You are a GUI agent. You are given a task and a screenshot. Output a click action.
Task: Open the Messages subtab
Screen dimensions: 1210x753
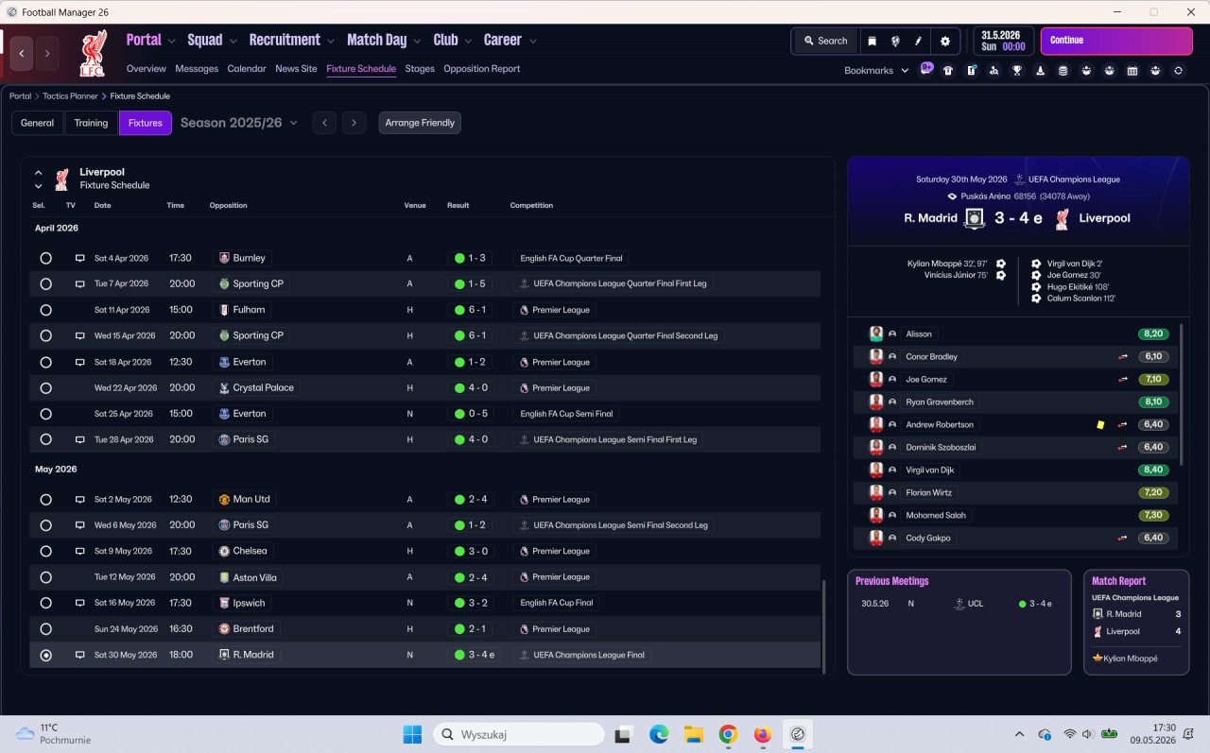(197, 69)
